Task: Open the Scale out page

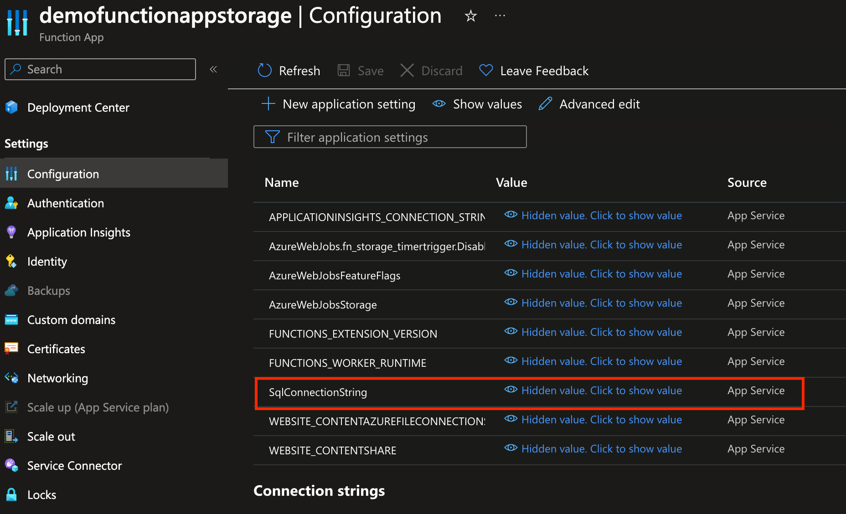Action: click(51, 437)
